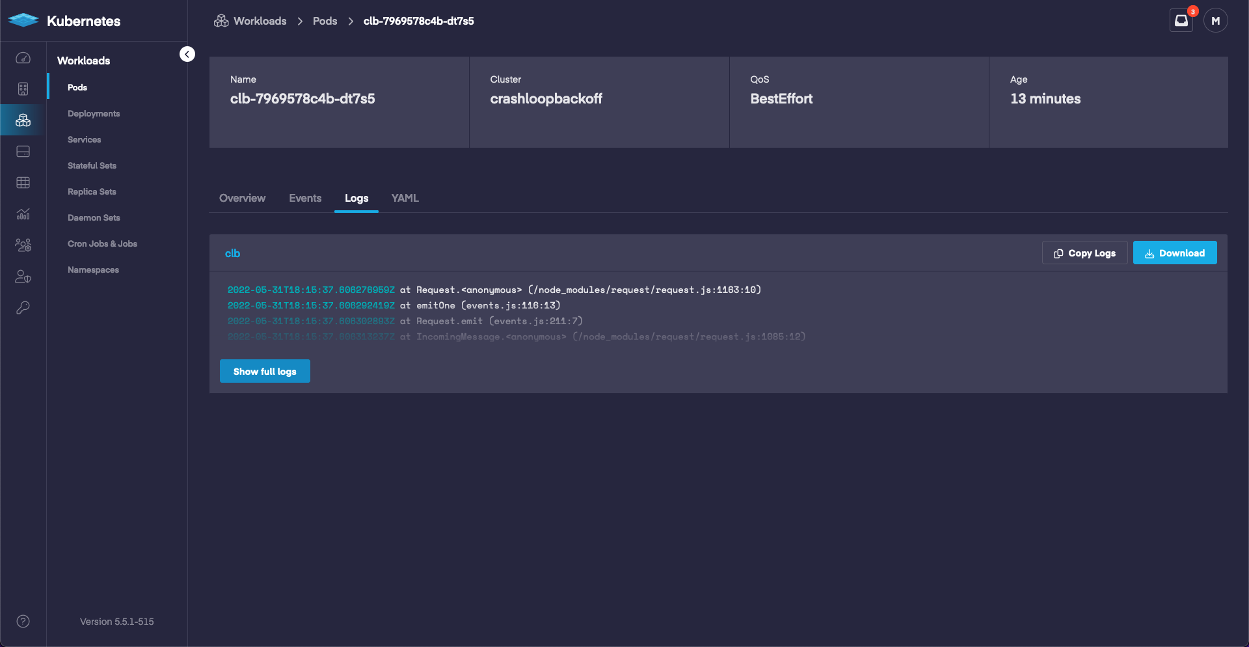Click the clb container name link
1249x647 pixels.
click(232, 253)
